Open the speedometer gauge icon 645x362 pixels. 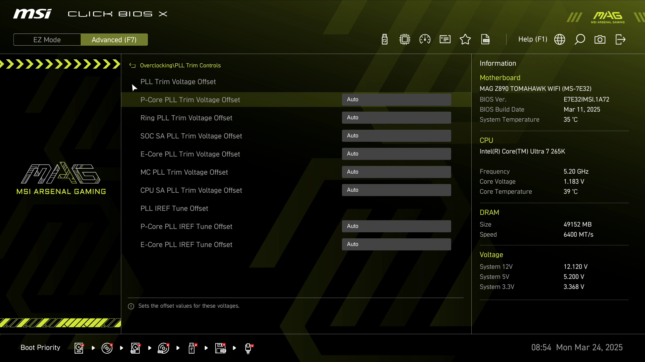coord(425,40)
